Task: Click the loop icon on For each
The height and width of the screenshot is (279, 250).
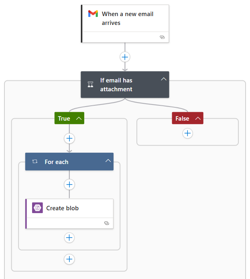Action: [x=35, y=162]
